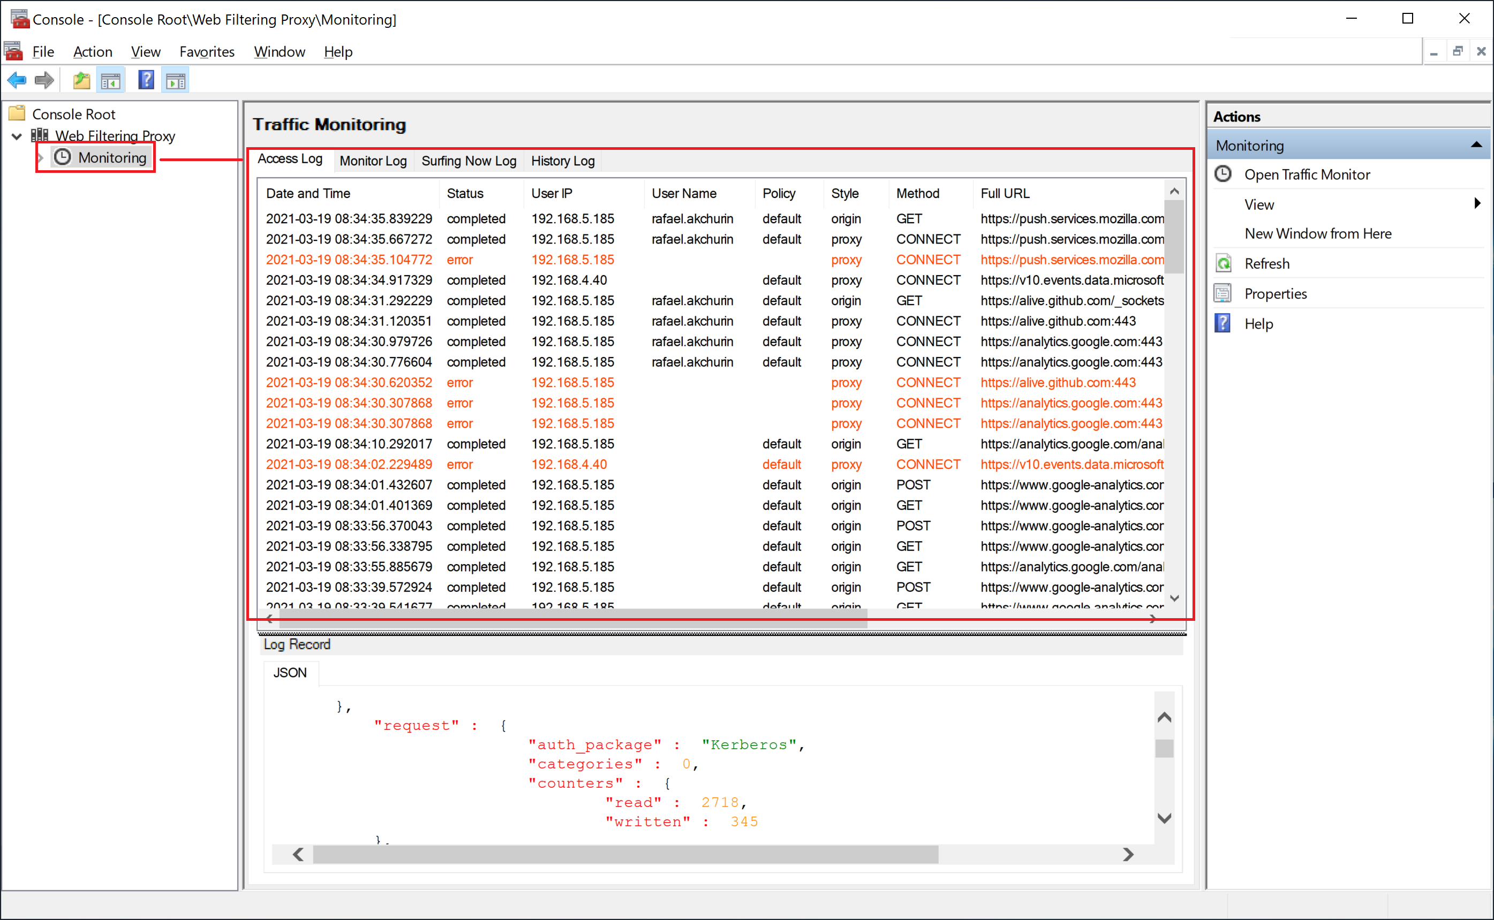
Task: Click the Help question mark icon in Actions
Action: tap(1223, 323)
